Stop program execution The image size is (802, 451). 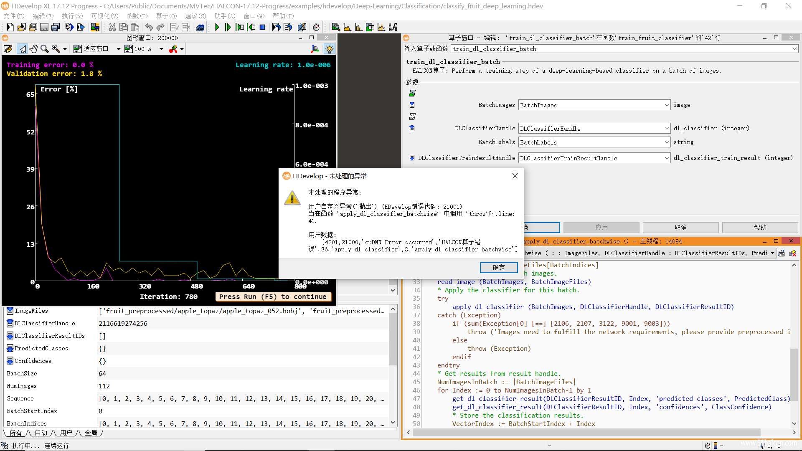point(262,27)
